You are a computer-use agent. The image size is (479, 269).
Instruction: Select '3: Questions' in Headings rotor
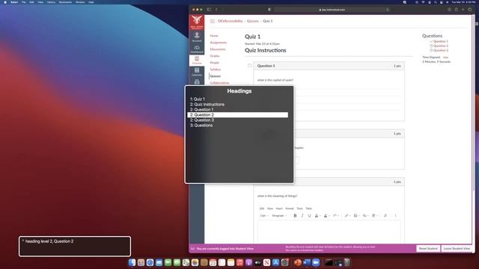pyautogui.click(x=201, y=126)
